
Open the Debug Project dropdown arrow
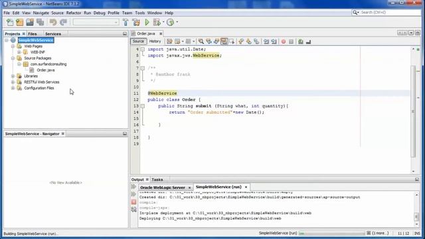click(163, 22)
